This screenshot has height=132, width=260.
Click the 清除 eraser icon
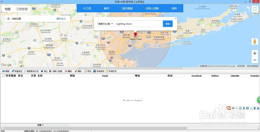(x=76, y=71)
